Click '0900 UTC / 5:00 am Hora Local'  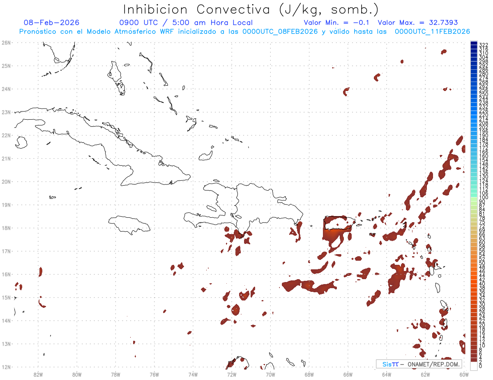186,23
